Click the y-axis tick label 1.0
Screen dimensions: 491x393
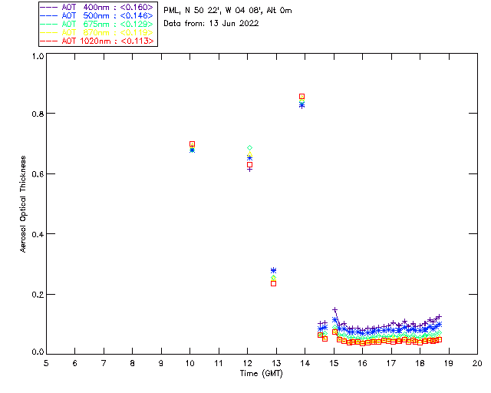(x=38, y=56)
